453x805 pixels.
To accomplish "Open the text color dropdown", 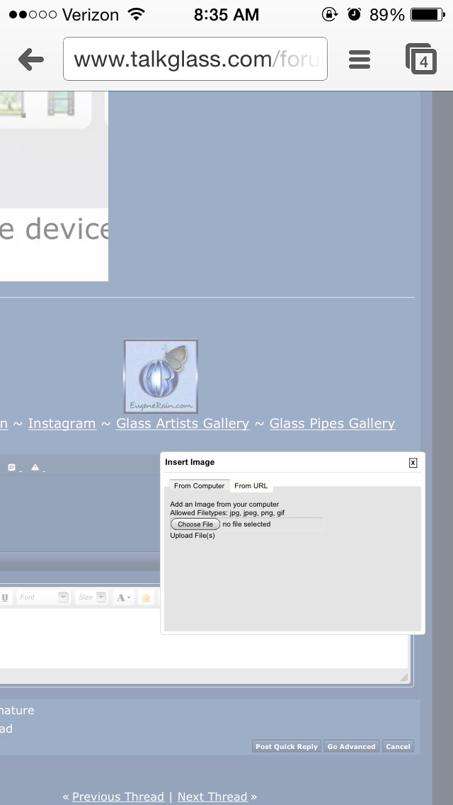I will (x=123, y=597).
